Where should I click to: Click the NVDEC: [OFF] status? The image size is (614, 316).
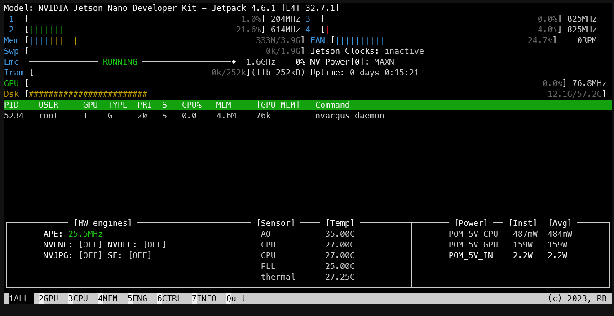point(137,245)
